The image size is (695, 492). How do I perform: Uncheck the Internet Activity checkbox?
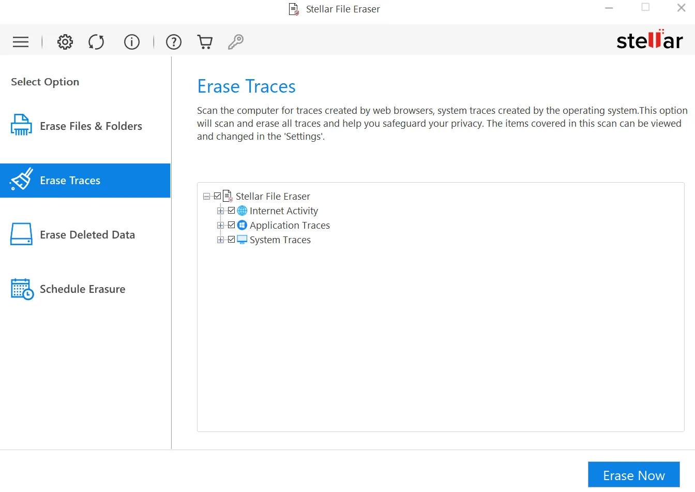tap(231, 211)
